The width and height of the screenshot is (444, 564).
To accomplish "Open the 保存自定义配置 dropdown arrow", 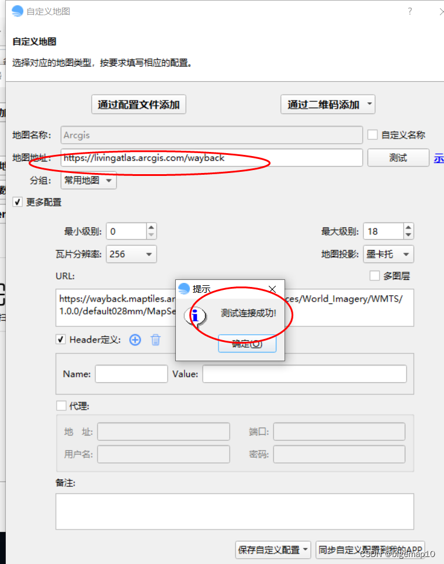I will 305,549.
